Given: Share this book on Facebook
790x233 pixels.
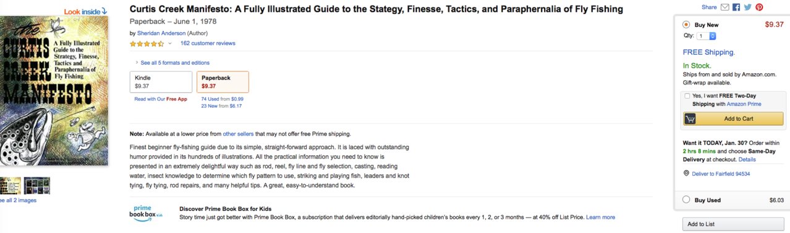Looking at the screenshot, I should click(x=736, y=7).
